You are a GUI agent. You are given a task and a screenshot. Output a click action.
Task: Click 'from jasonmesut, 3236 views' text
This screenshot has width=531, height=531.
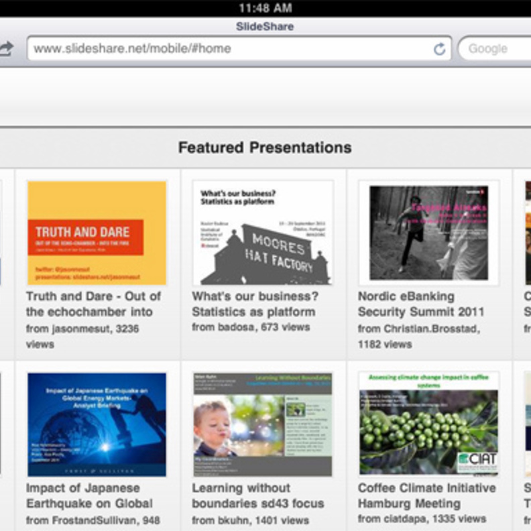point(82,337)
